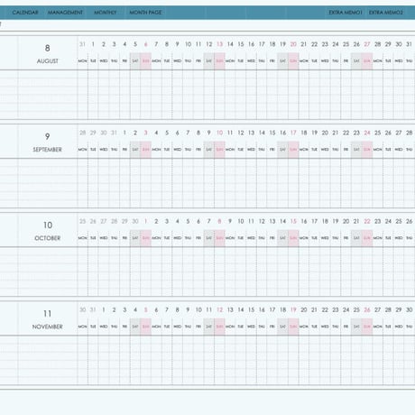Select August 6 Sunday date

point(146,44)
